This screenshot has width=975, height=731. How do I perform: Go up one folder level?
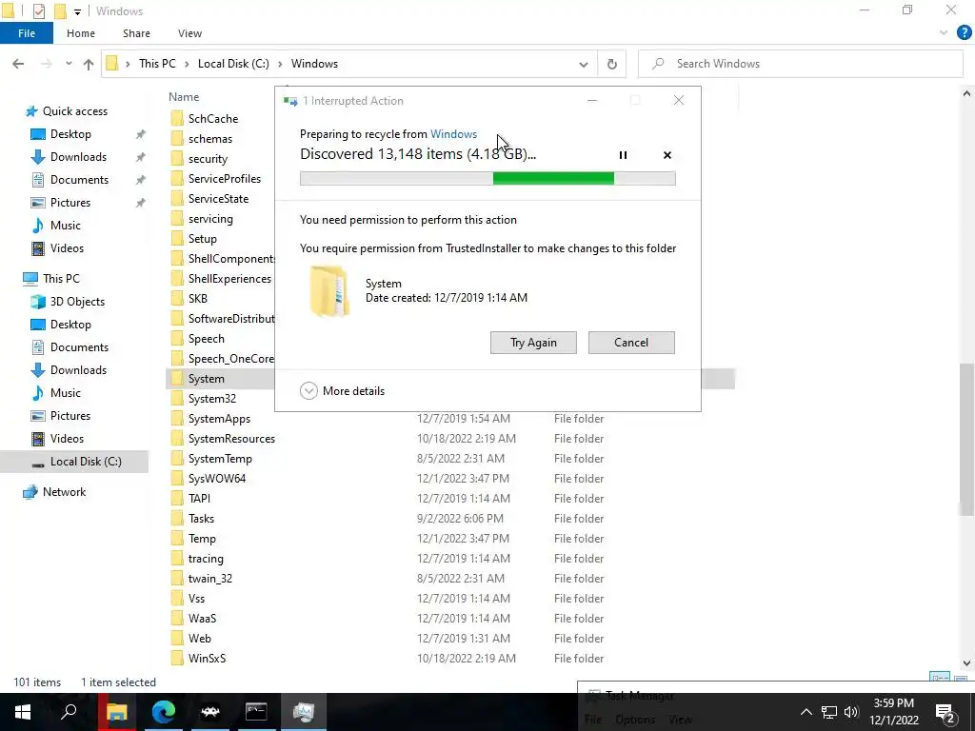[89, 64]
